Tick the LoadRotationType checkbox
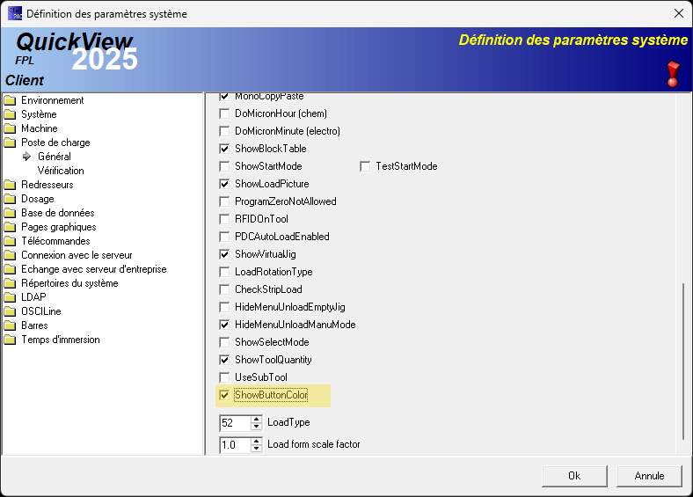This screenshot has height=497, width=693. point(224,272)
